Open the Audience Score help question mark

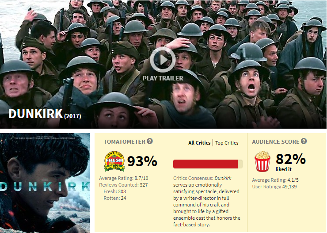(304, 141)
